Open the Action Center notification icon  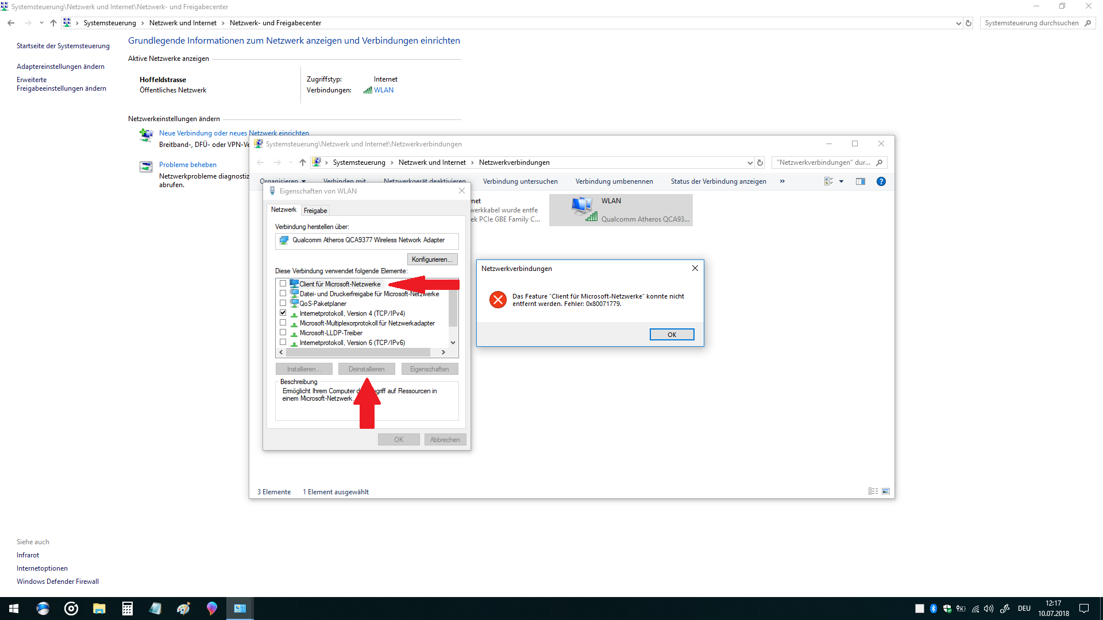pos(1084,609)
